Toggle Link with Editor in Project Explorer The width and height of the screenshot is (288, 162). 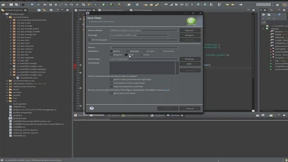click(44, 10)
